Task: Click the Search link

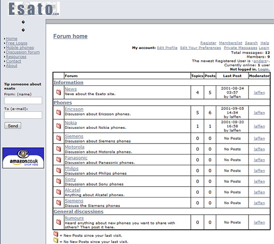Action: pyautogui.click(x=251, y=43)
